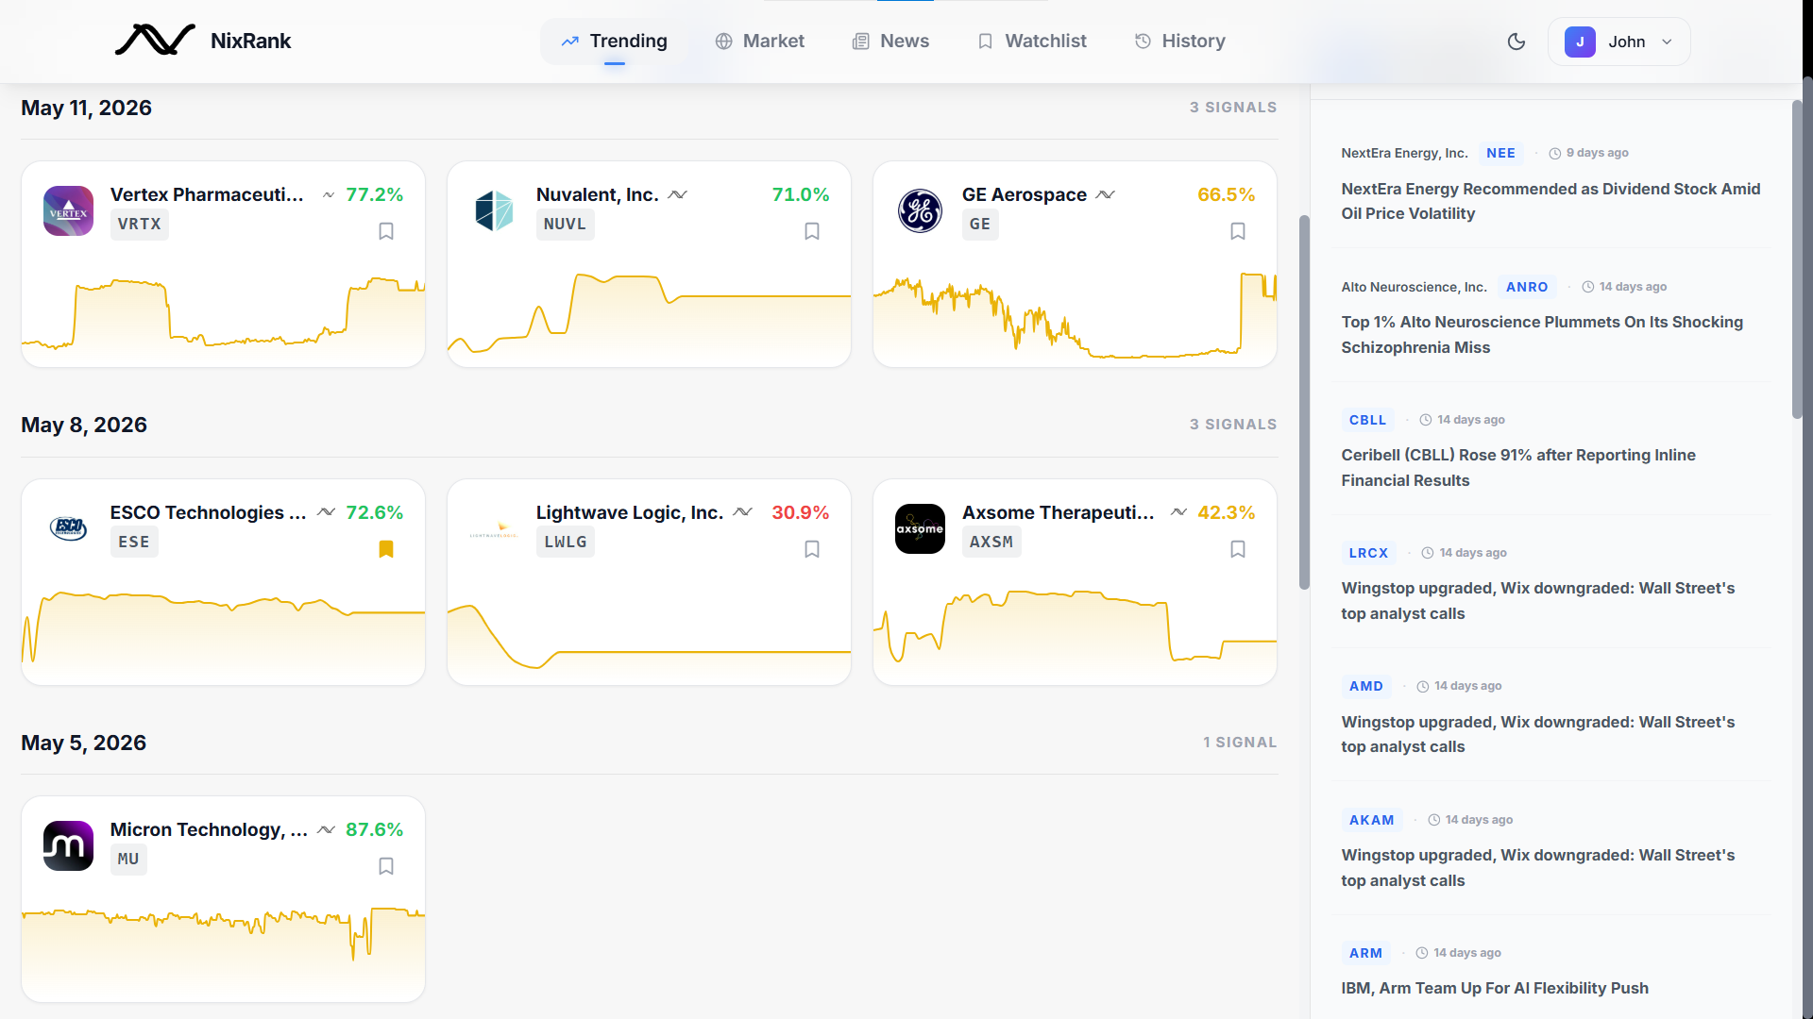Click the signal icon beside Axsome Therapeutics
1813x1019 pixels.
tap(1179, 512)
